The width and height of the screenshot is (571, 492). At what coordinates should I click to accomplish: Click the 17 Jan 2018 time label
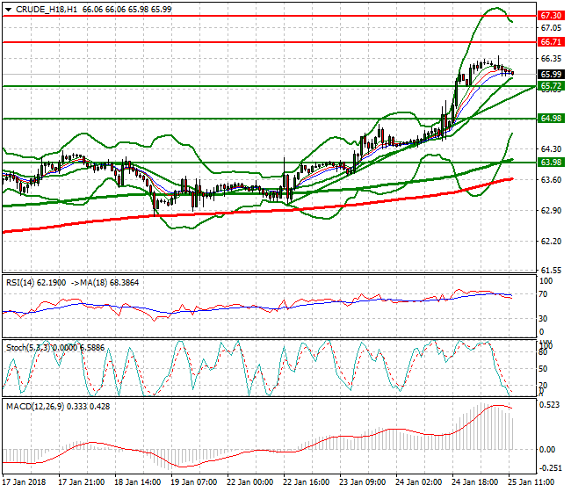(24, 482)
